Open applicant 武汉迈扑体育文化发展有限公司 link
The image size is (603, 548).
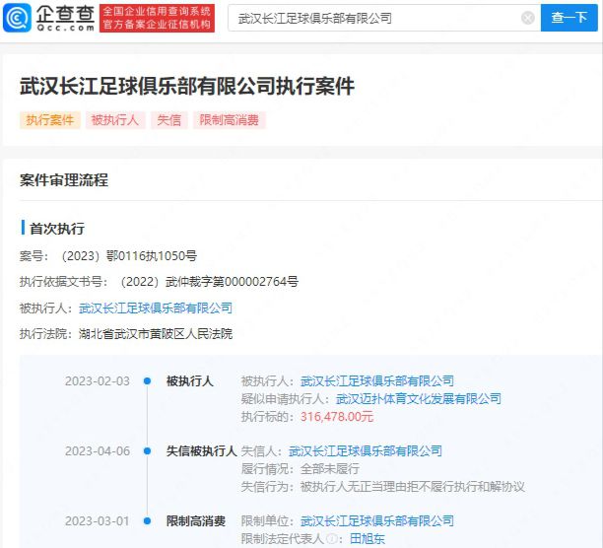pyautogui.click(x=419, y=399)
